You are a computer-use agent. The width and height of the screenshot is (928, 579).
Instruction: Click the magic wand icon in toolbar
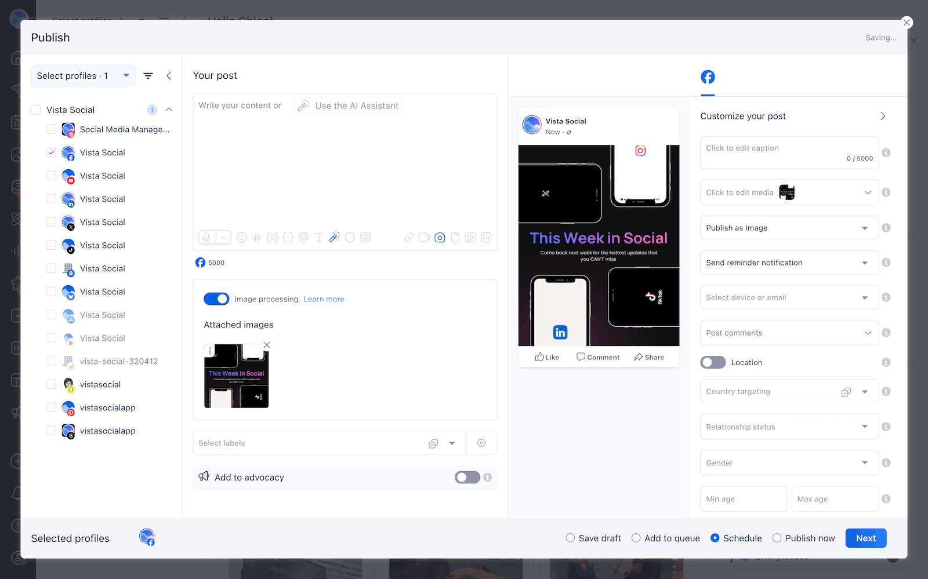pos(334,237)
